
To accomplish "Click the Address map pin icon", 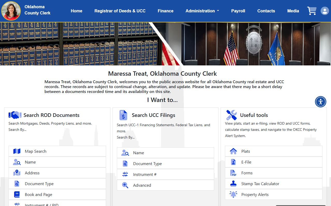I will pyautogui.click(x=17, y=173).
